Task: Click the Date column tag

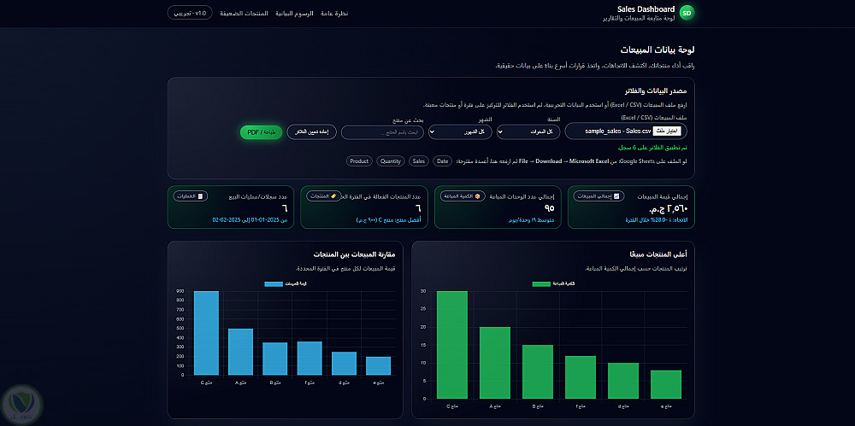Action: (x=443, y=161)
